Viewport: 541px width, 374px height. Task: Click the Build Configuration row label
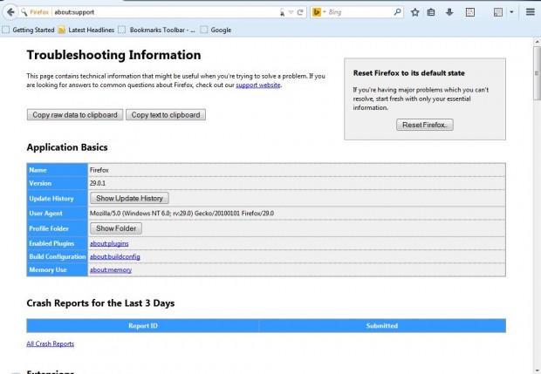pos(58,257)
